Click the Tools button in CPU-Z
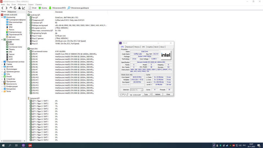The width and height of the screenshot is (263, 148). coord(146,94)
